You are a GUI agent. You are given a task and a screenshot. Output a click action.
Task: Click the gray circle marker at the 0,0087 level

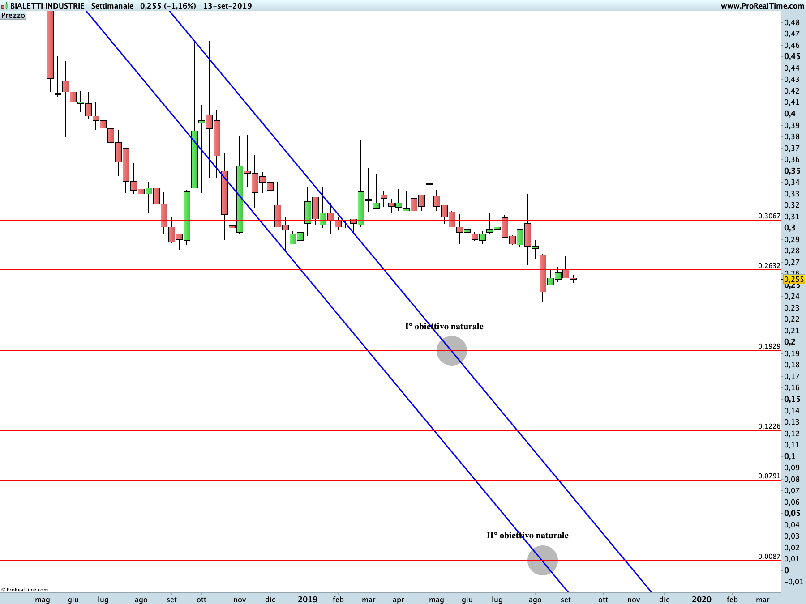pyautogui.click(x=543, y=560)
